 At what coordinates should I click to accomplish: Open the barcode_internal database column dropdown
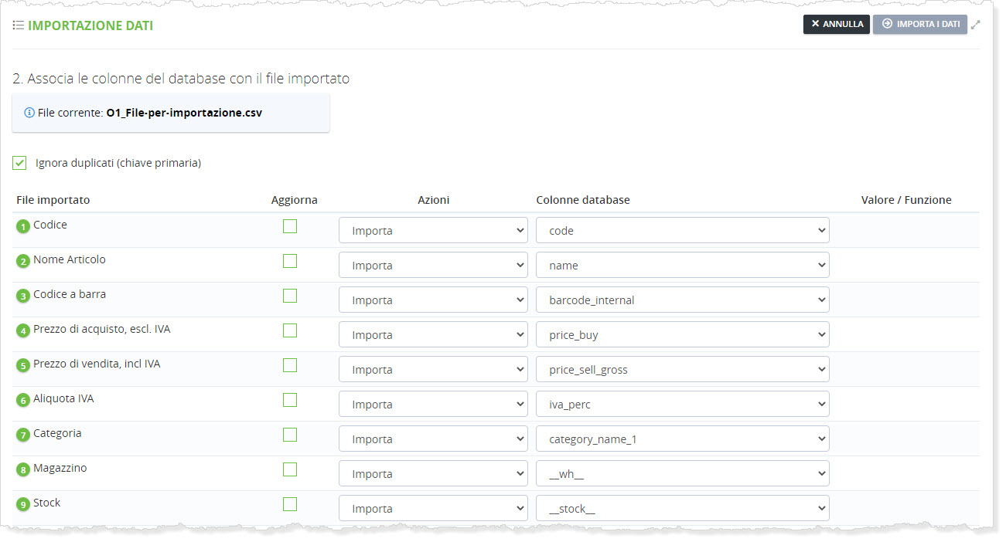click(x=682, y=300)
